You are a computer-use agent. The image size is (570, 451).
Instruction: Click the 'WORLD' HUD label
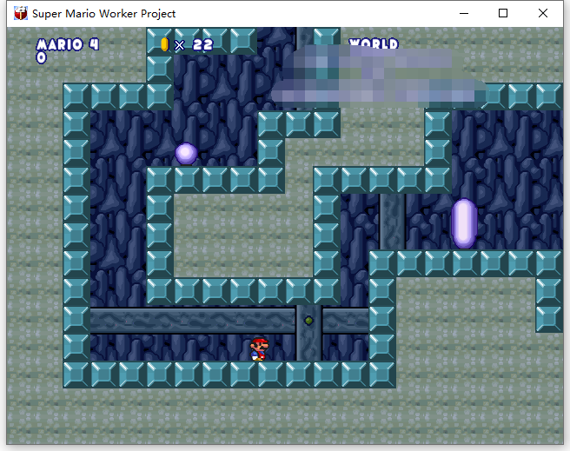point(374,43)
